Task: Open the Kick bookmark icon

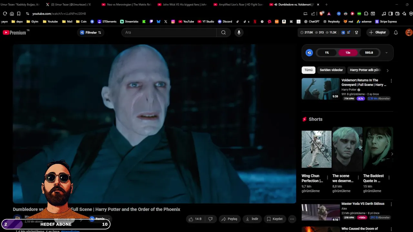Action: 144,22
